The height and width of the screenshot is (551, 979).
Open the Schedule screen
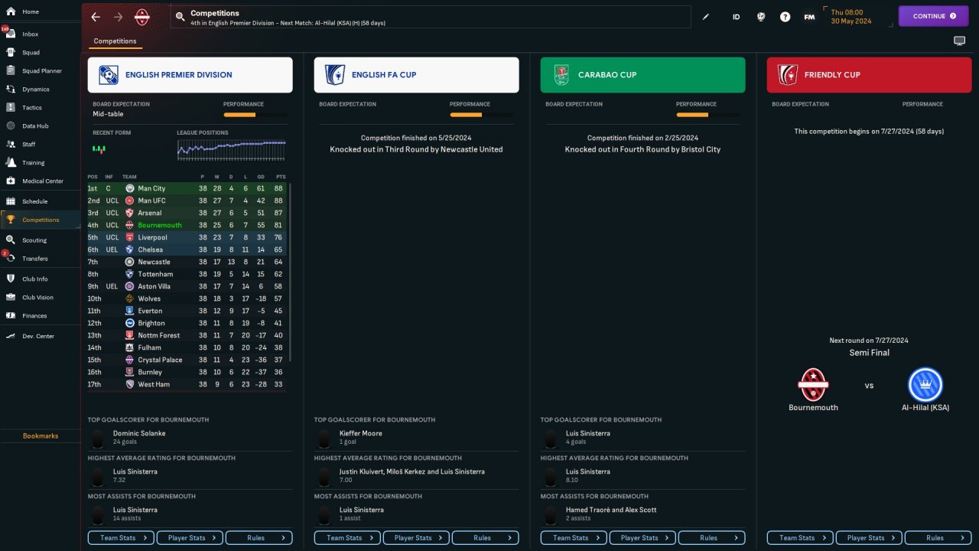35,201
